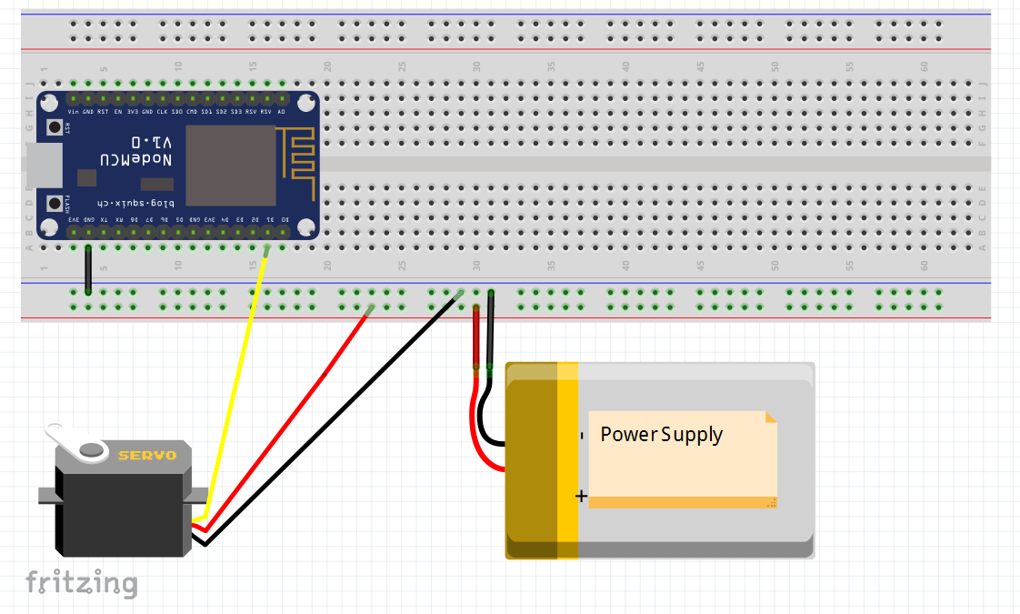Click the NodeMCU V1.0 board label
Screen dimensions: 1020x614
click(x=136, y=150)
